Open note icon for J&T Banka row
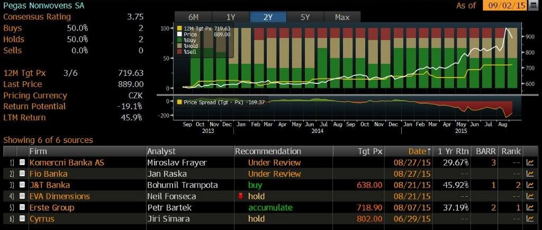Screen dimensions: 542x230 pos(22,185)
